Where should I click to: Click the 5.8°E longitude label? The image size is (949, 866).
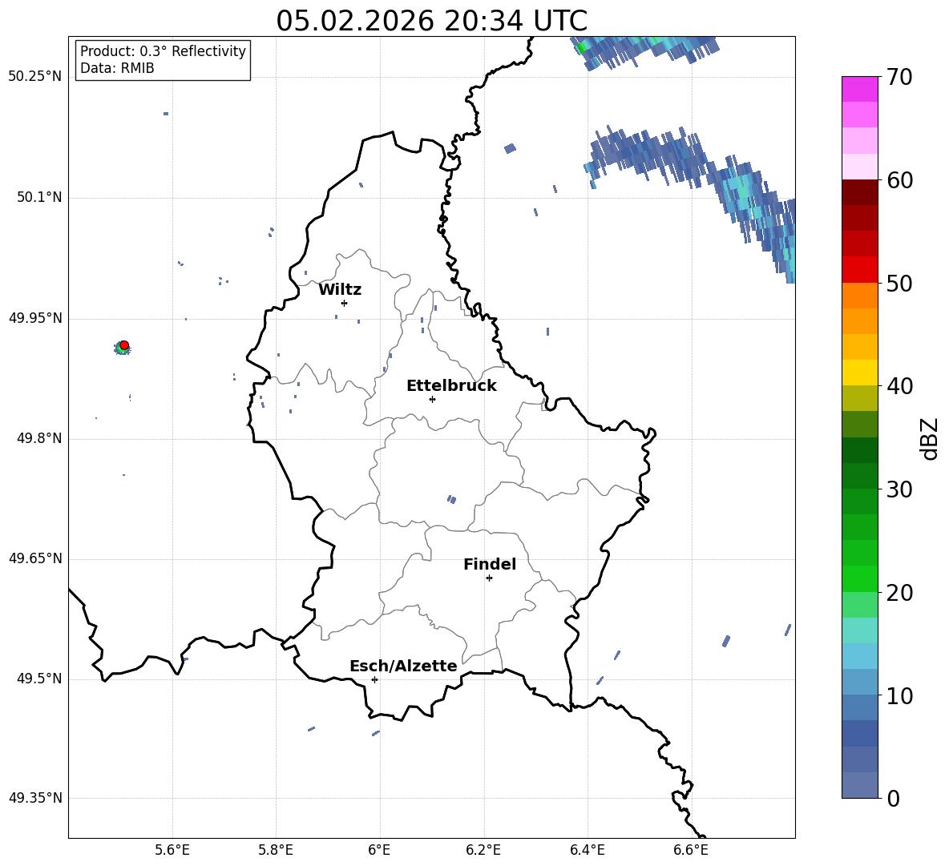276,850
